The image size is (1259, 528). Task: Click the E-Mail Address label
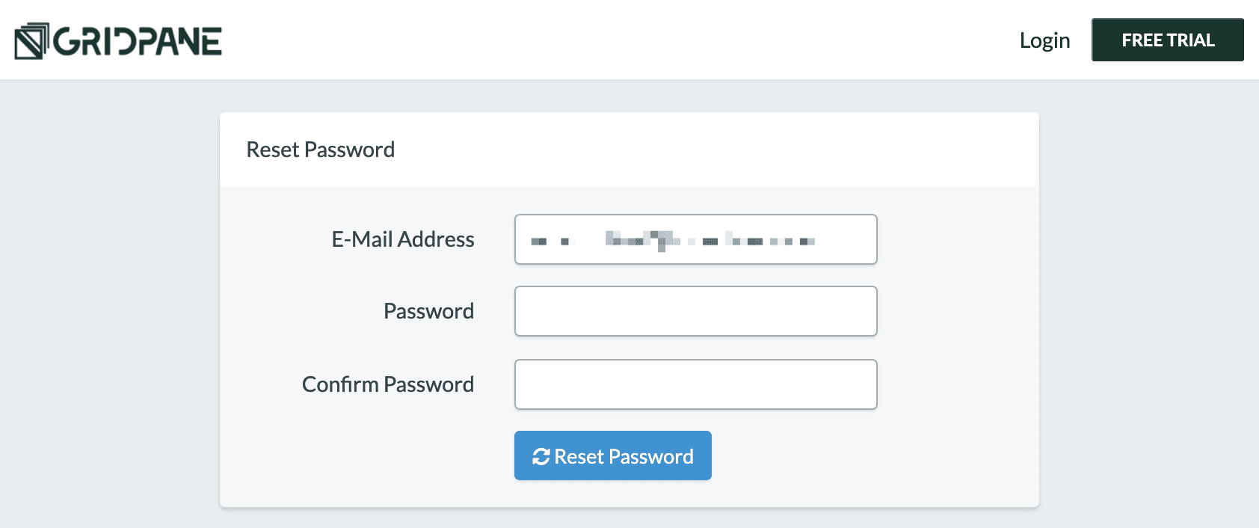tap(404, 239)
